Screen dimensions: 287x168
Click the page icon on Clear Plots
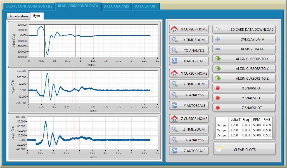click(219, 149)
